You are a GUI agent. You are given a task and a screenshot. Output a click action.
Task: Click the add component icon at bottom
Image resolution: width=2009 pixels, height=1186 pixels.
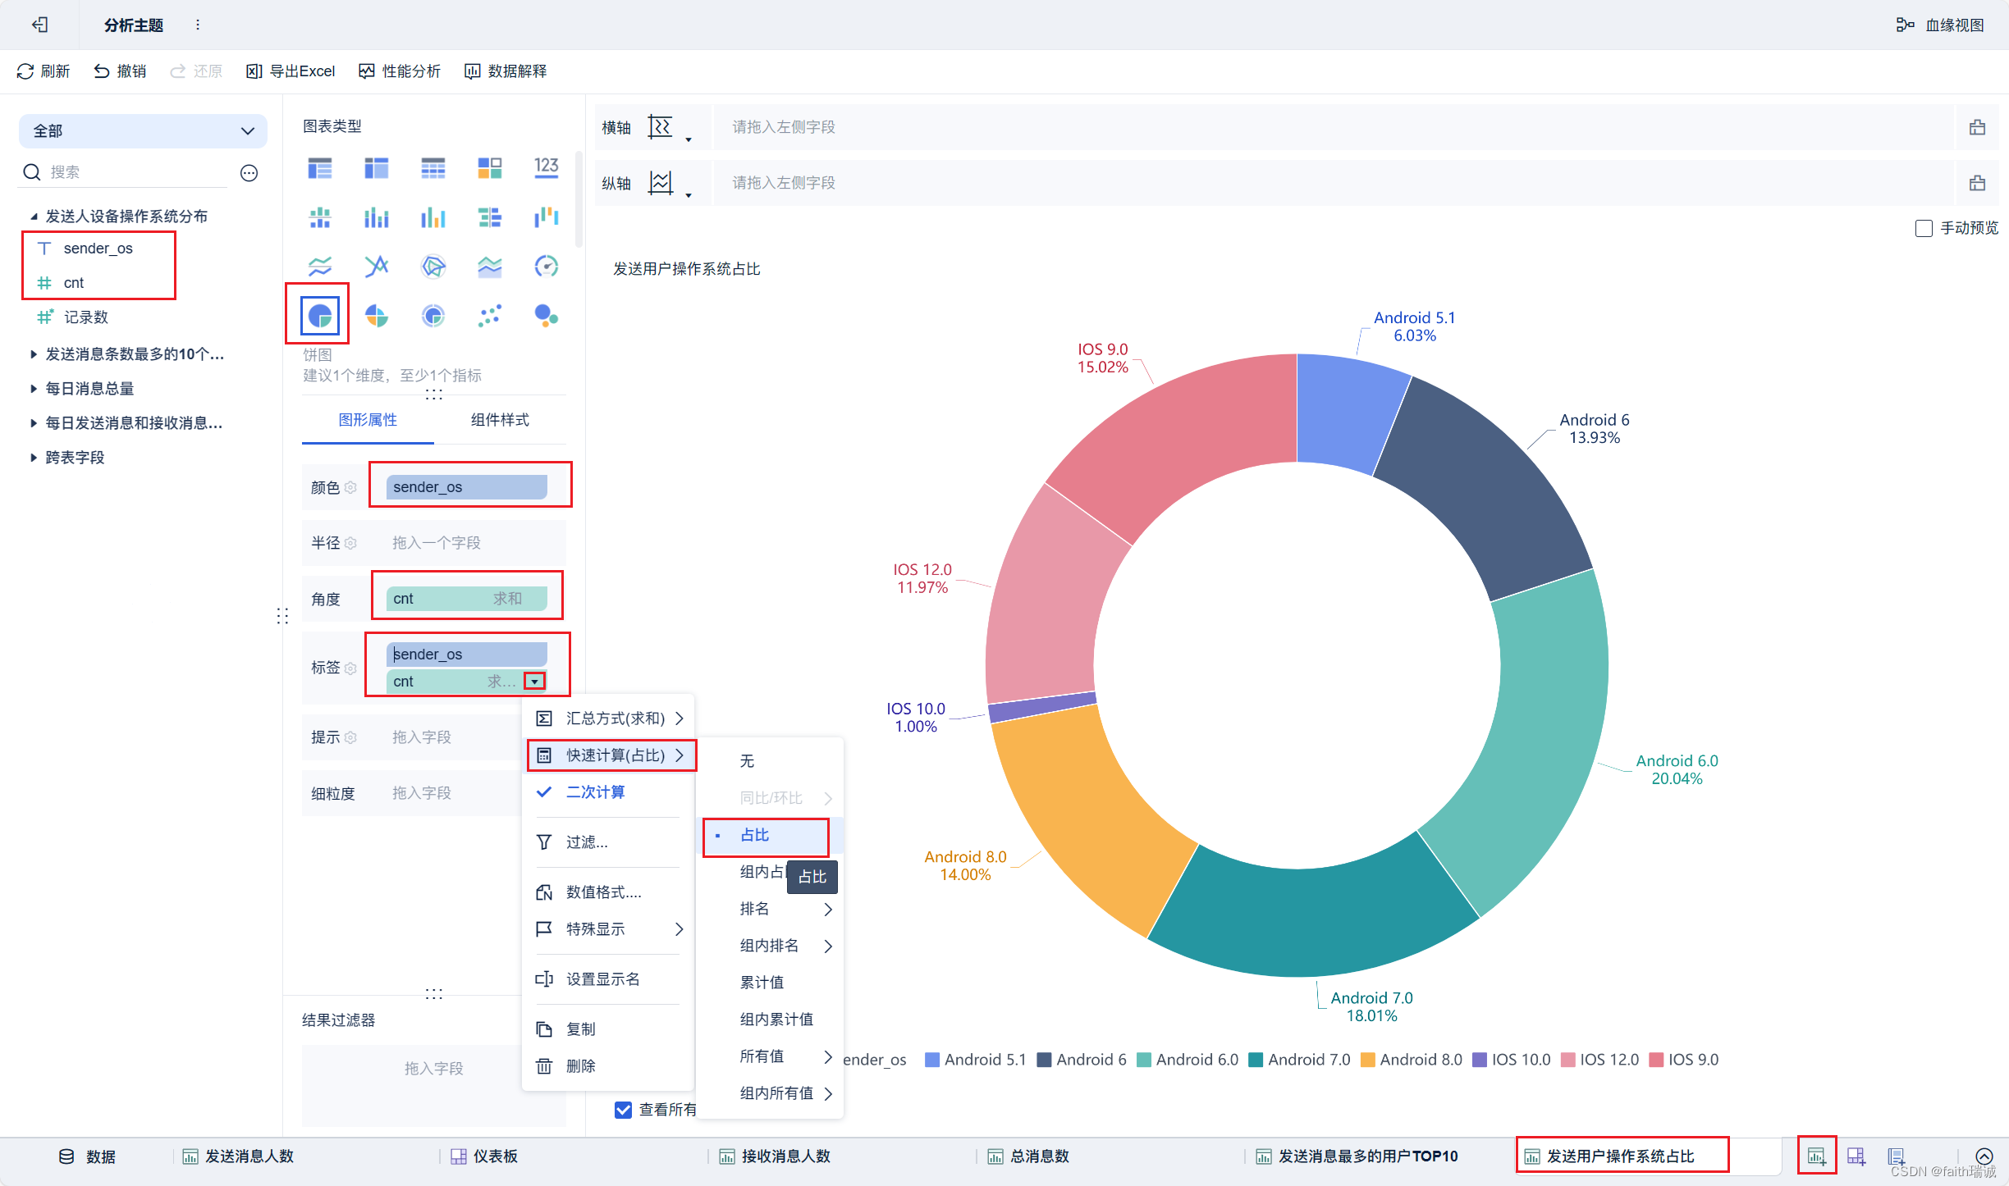tap(1816, 1156)
